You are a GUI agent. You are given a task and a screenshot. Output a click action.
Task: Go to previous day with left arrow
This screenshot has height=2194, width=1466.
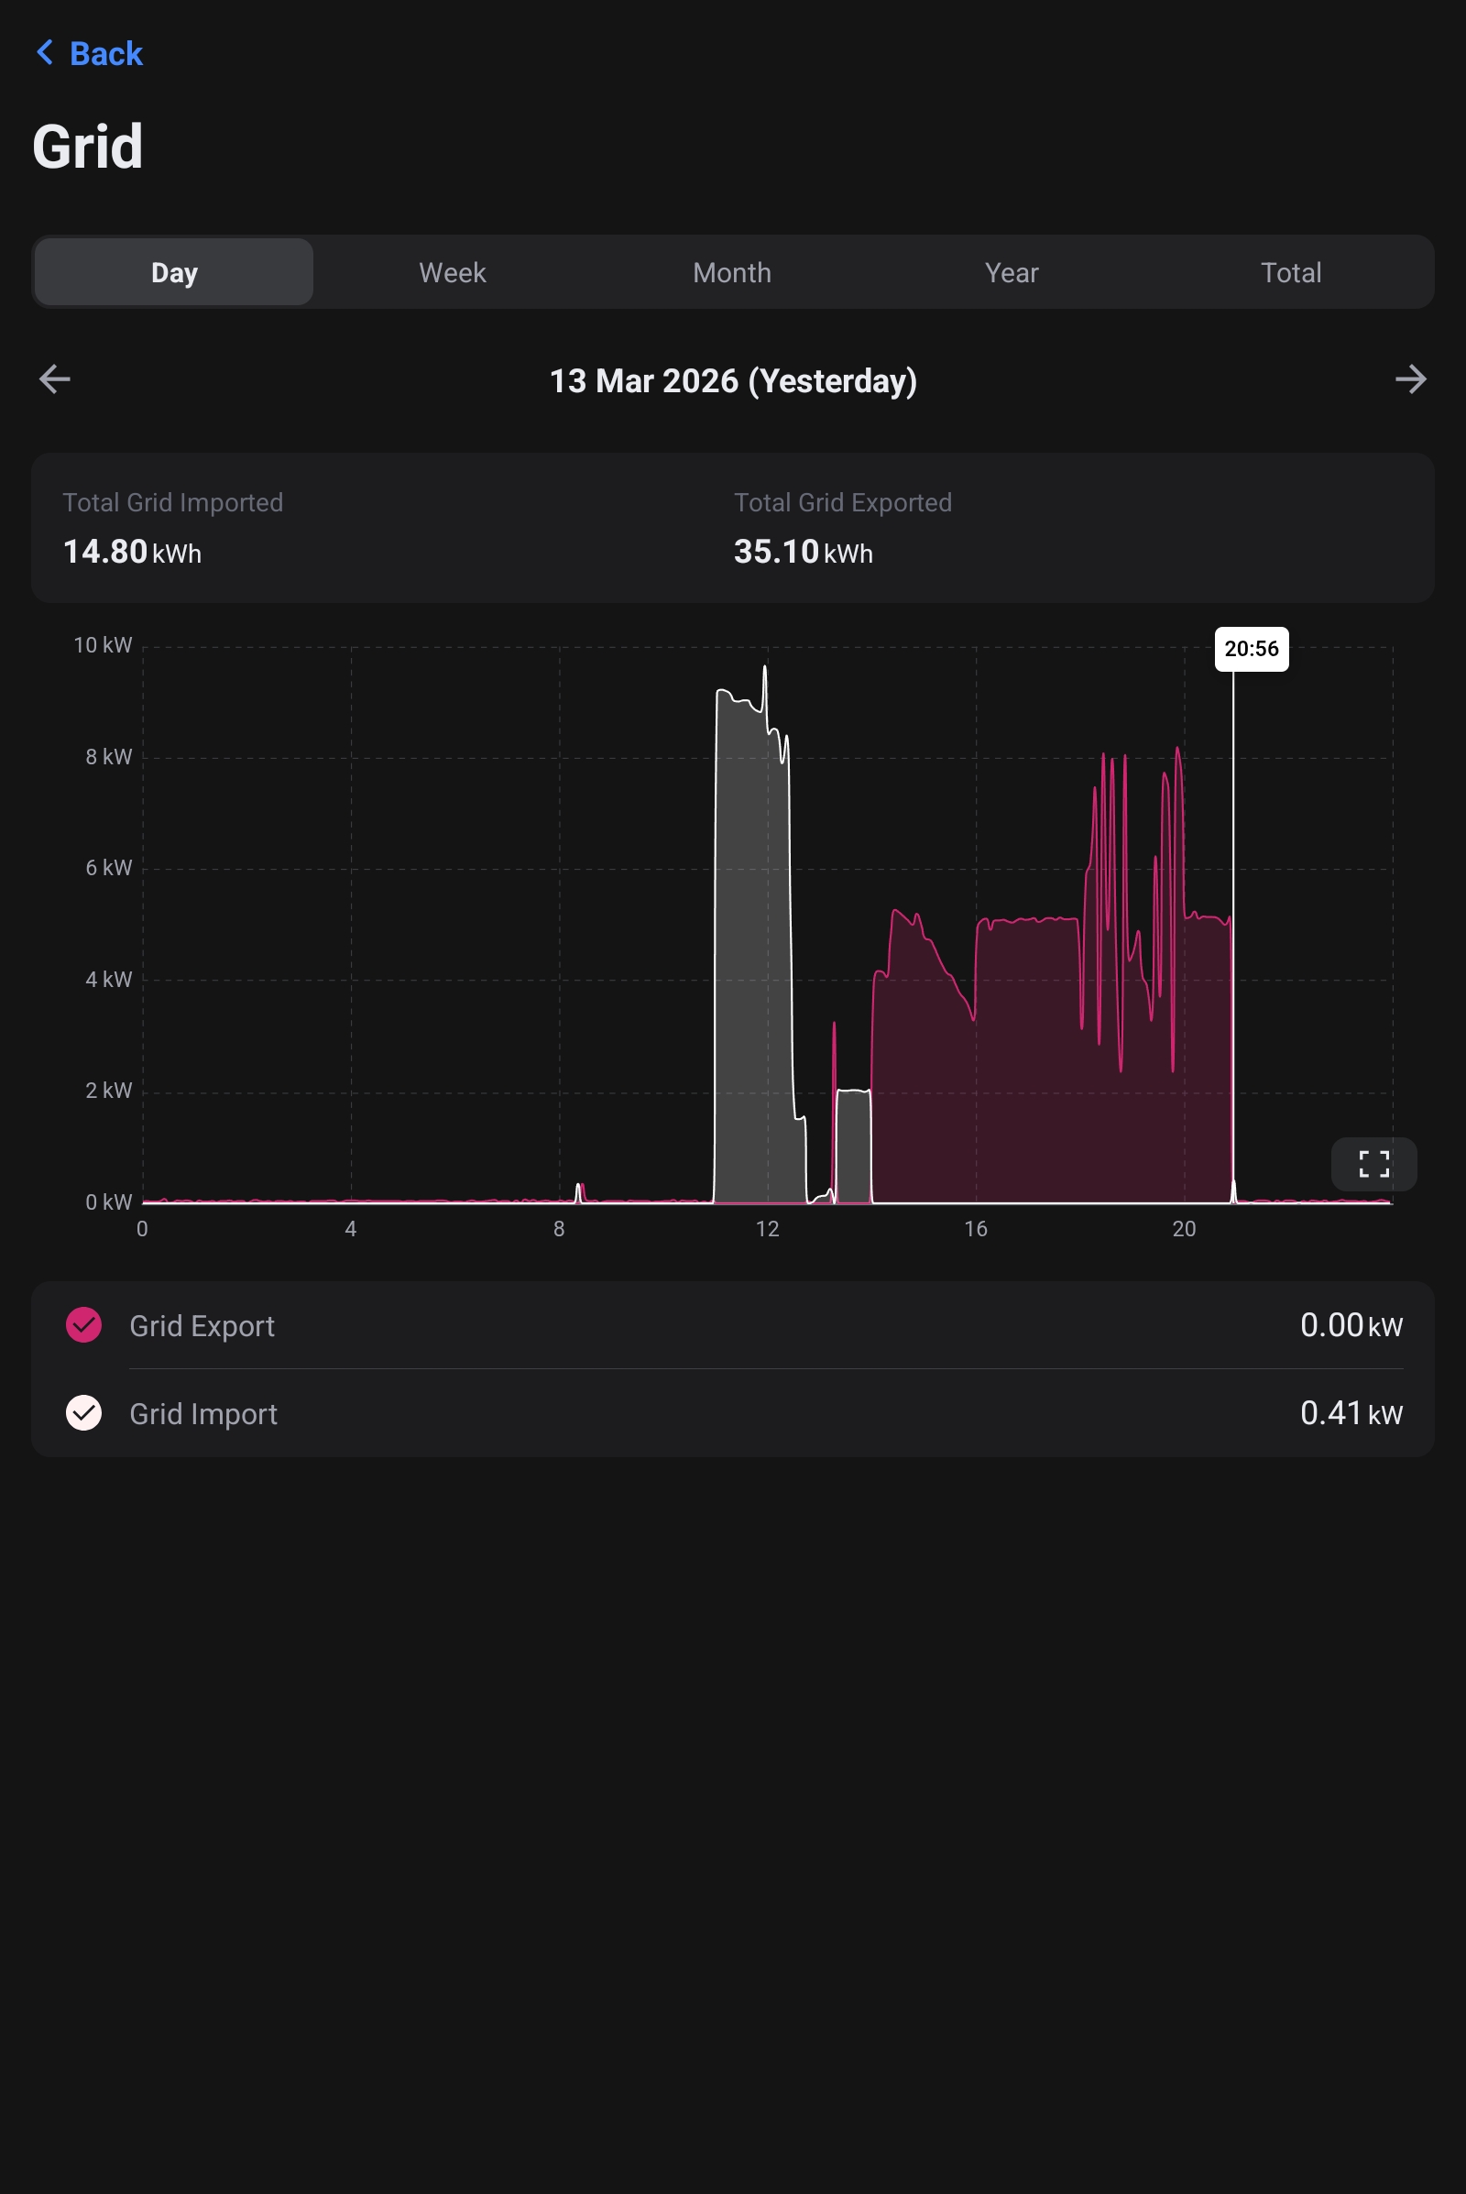pyautogui.click(x=55, y=378)
